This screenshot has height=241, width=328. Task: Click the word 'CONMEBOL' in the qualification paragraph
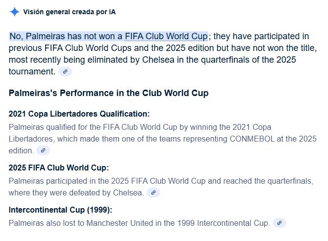click(252, 139)
